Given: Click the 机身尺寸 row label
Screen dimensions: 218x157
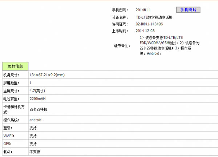Looking at the screenshot, I should coord(11,75).
